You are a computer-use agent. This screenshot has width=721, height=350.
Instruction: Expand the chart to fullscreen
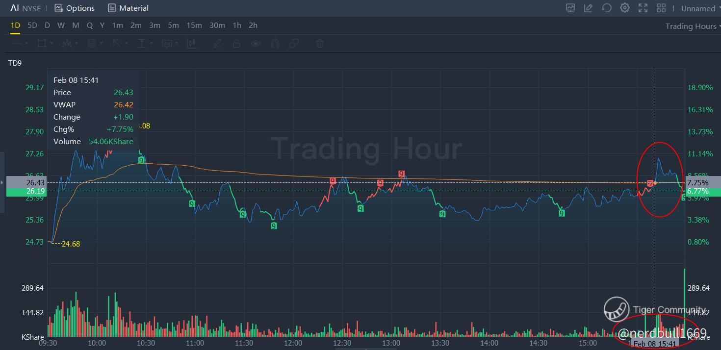point(643,8)
